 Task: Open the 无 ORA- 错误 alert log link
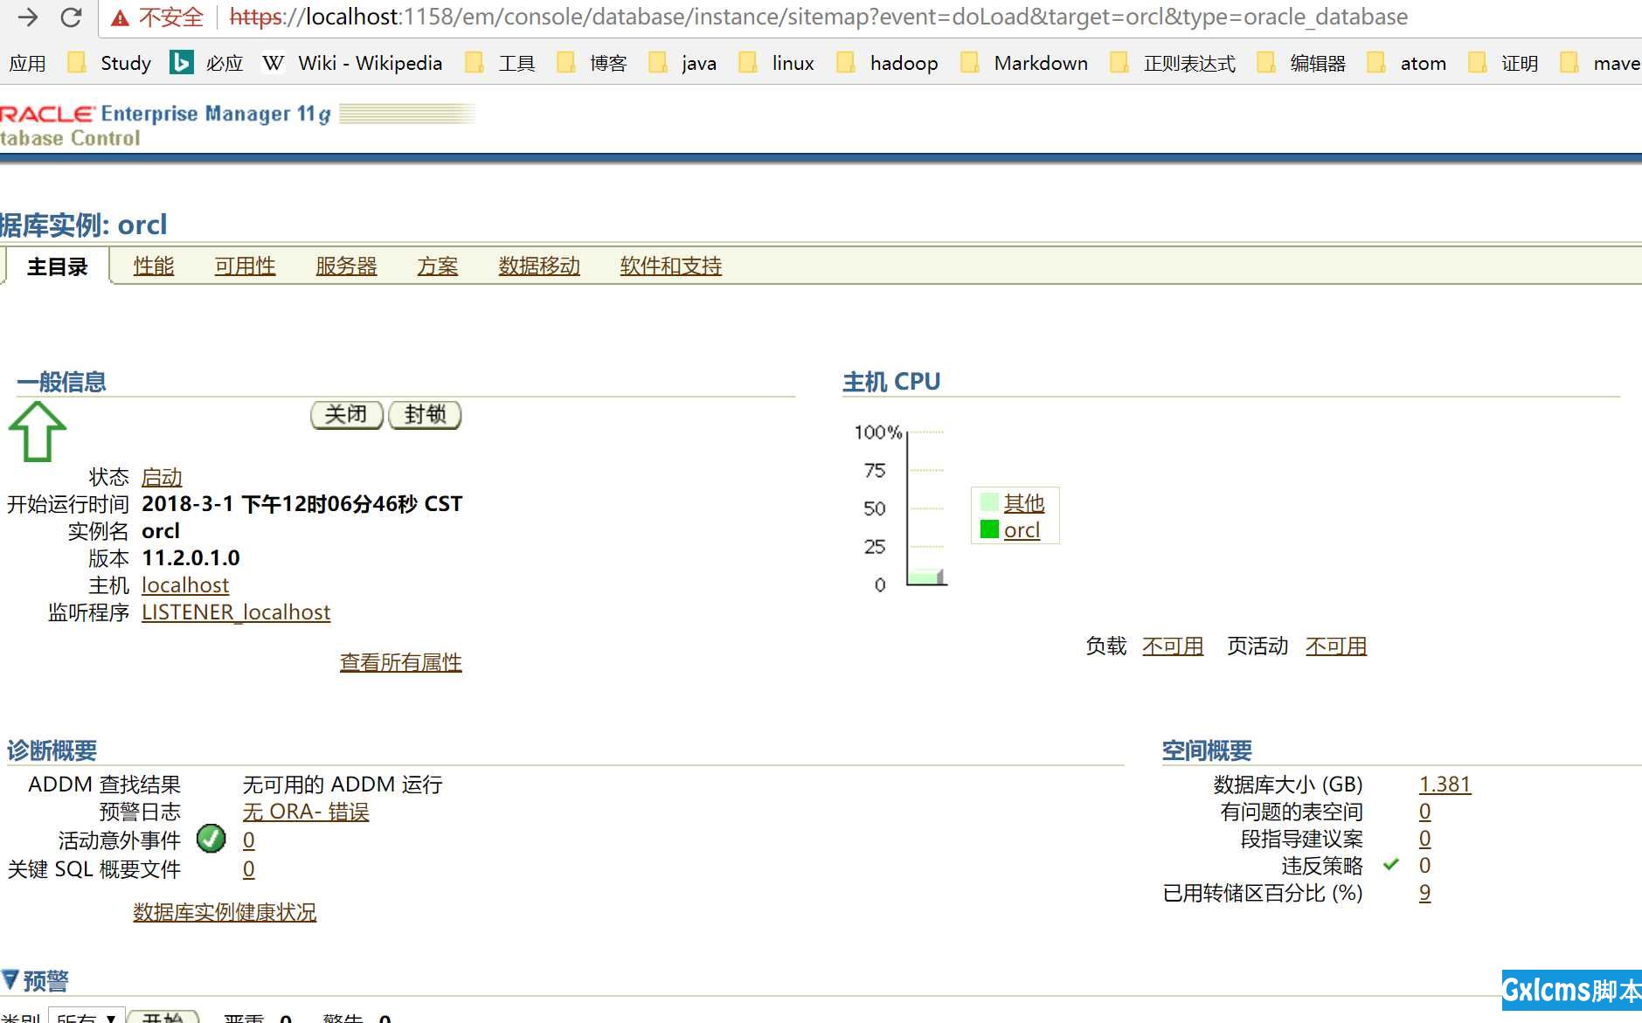tap(306, 812)
